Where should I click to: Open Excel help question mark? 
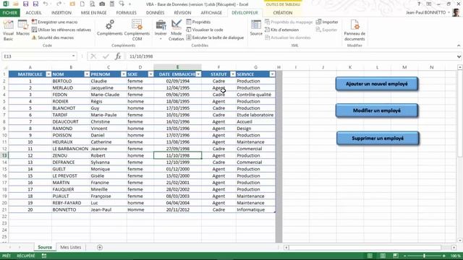point(419,4)
